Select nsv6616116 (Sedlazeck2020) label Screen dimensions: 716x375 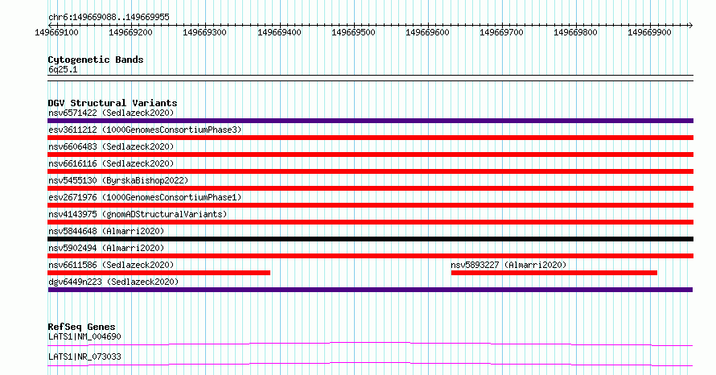tap(111, 163)
